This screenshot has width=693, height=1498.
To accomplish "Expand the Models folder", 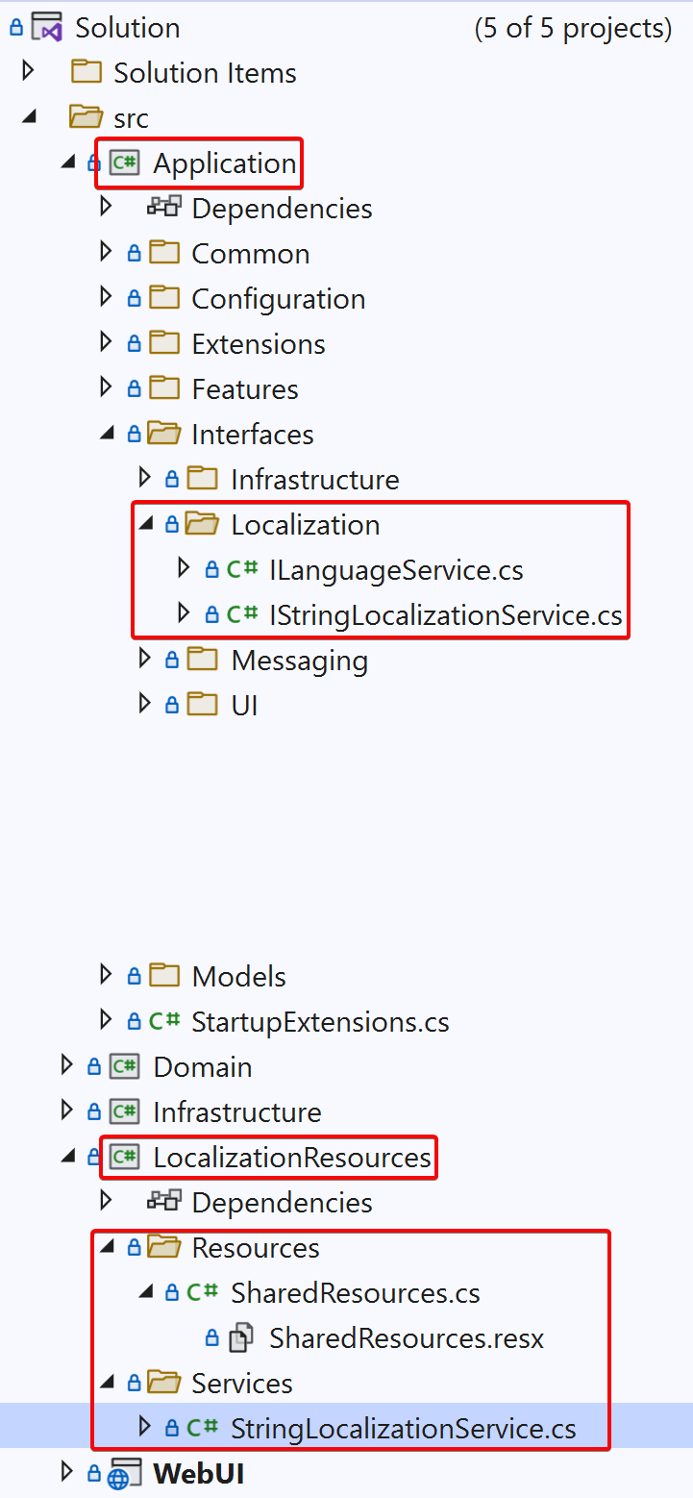I will 104,976.
